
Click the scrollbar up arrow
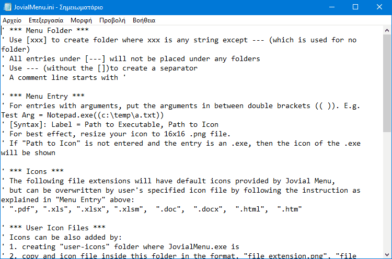coord(387,30)
